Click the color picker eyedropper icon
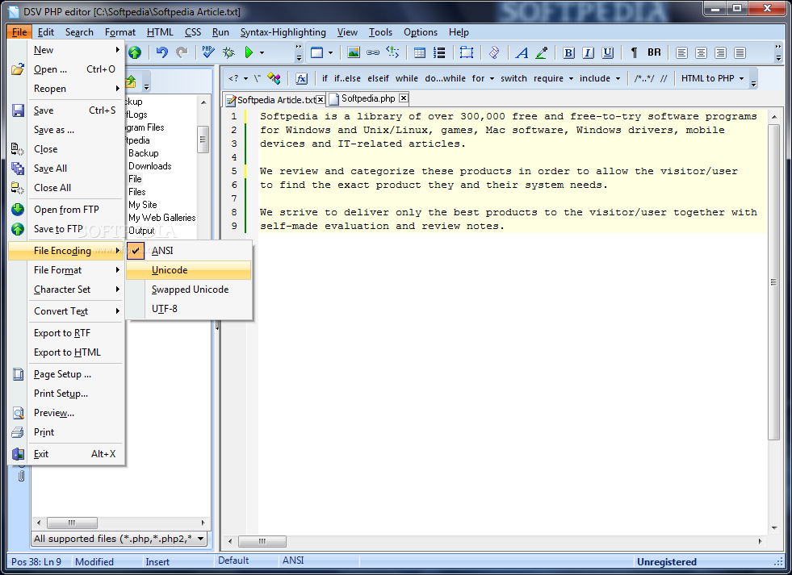The image size is (792, 575). 542,52
